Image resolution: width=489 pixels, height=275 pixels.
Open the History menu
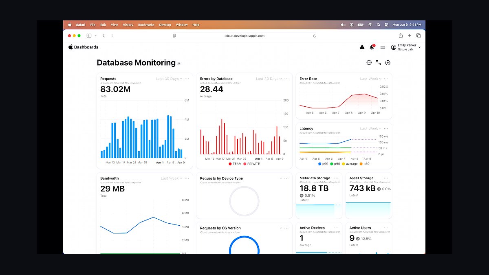[x=128, y=25]
